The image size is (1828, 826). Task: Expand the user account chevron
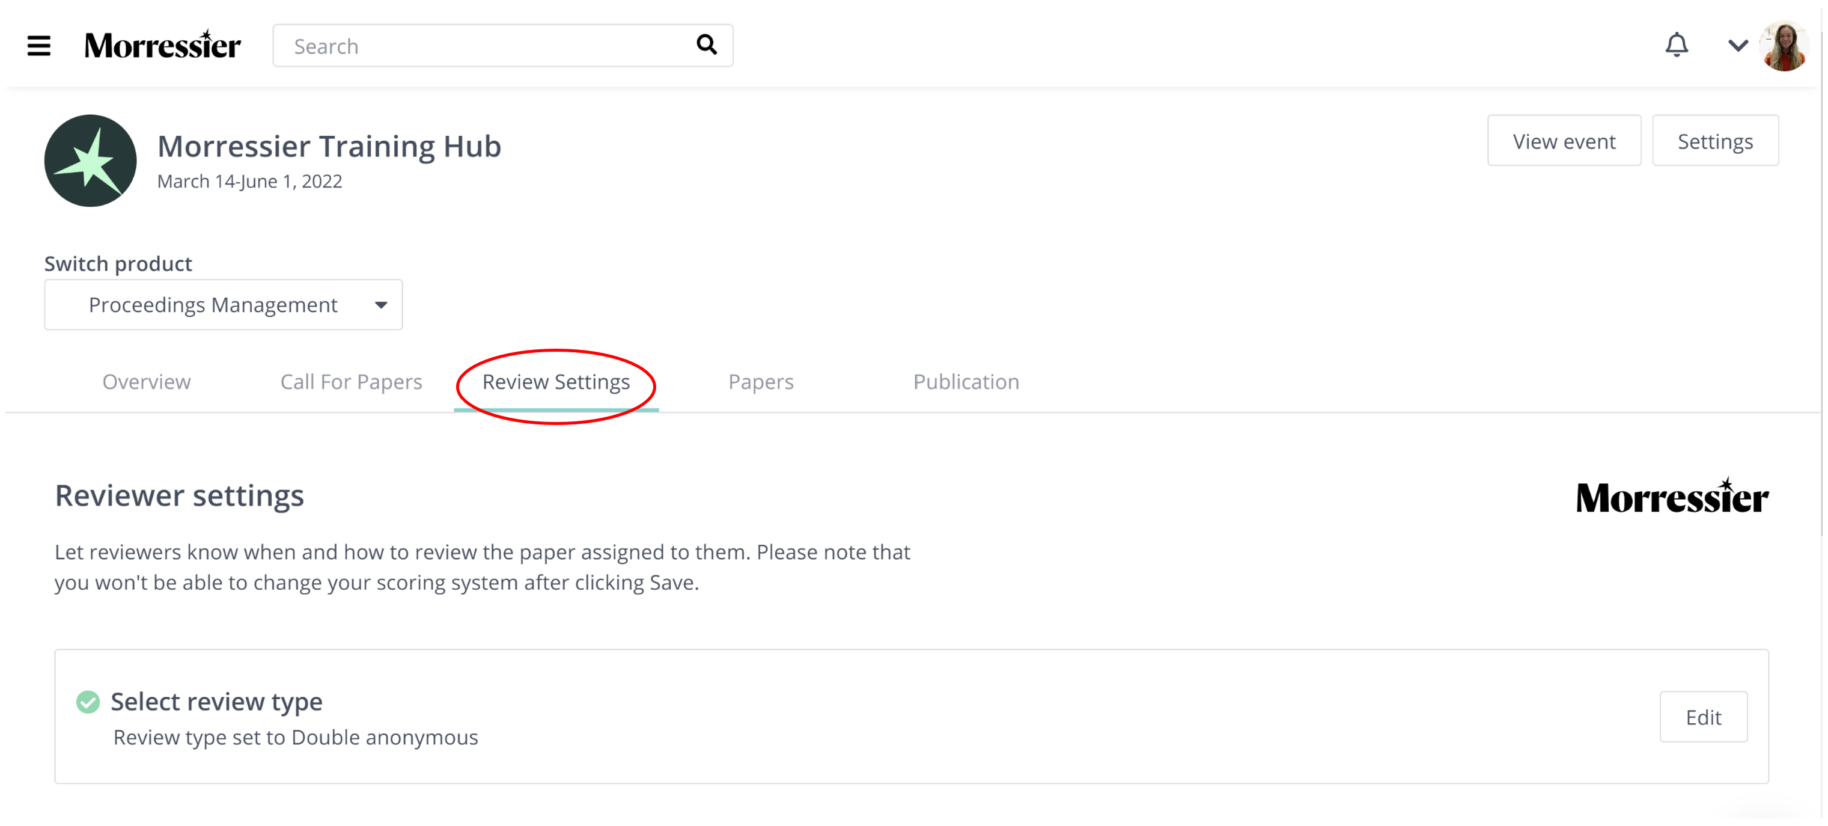point(1738,46)
